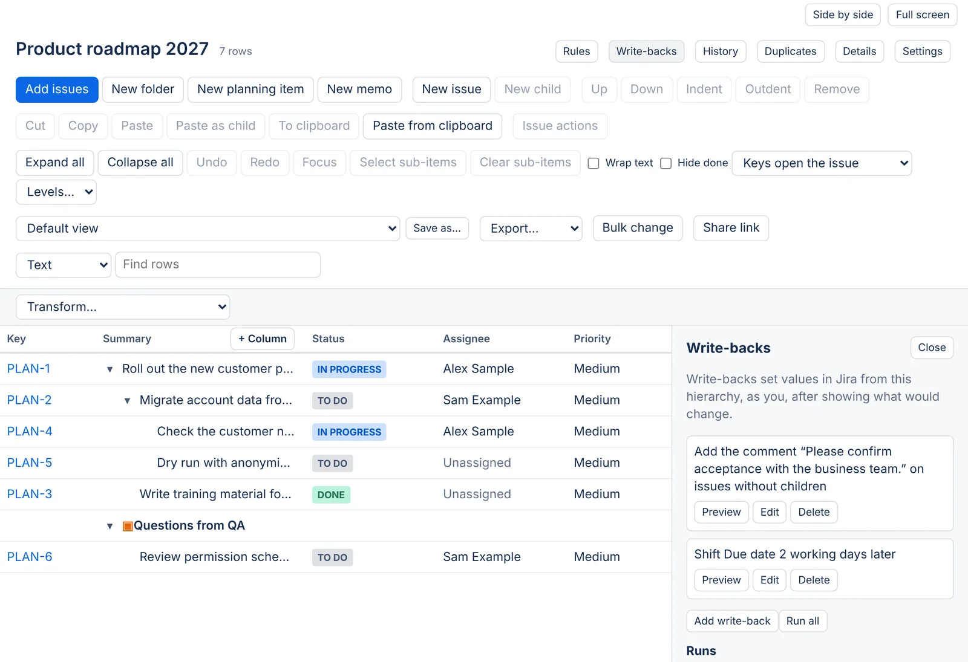Delete the add comment write-back
Image resolution: width=968 pixels, height=662 pixels.
pyautogui.click(x=814, y=512)
